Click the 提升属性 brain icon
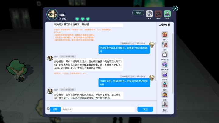This screenshot has height=123, width=219. click(165, 65)
